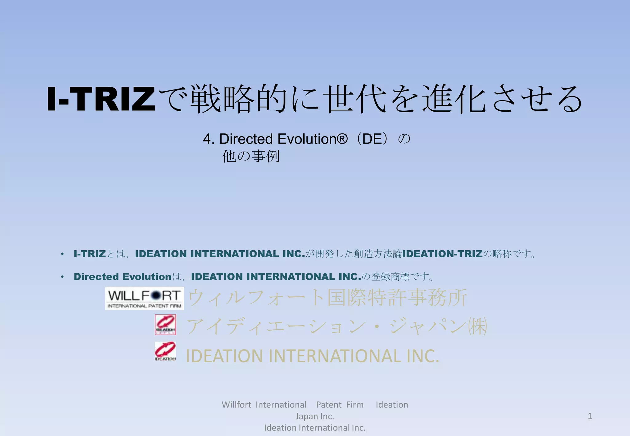Click the Willfort International Patent Firm logo
Screen dimensions: 630x436
pyautogui.click(x=144, y=298)
